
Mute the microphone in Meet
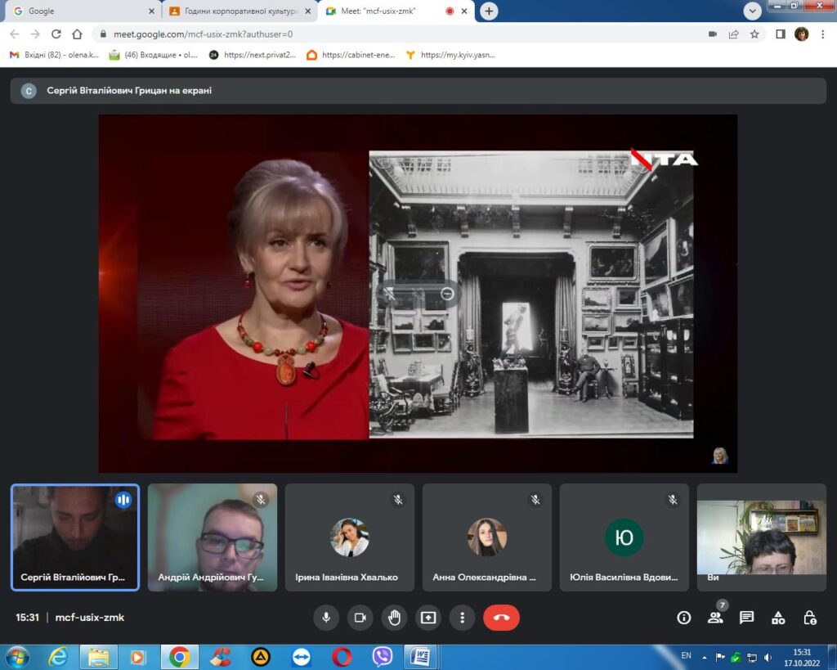coord(326,618)
